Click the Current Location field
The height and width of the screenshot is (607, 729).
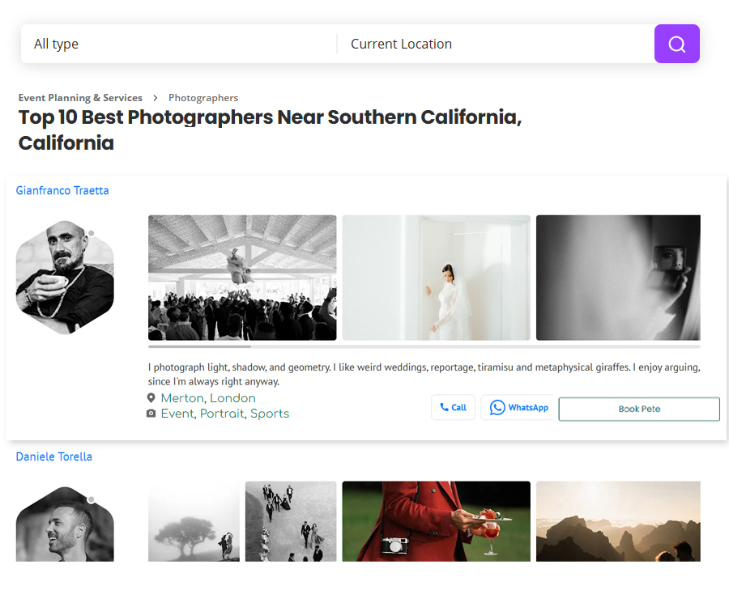click(x=494, y=44)
